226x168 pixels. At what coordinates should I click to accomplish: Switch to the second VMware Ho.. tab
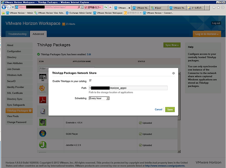(x=177, y=8)
